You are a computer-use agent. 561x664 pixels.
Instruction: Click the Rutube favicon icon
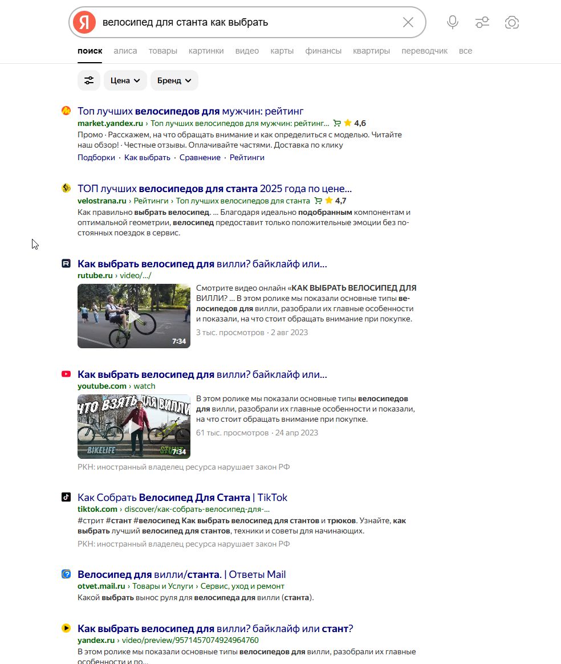[66, 263]
